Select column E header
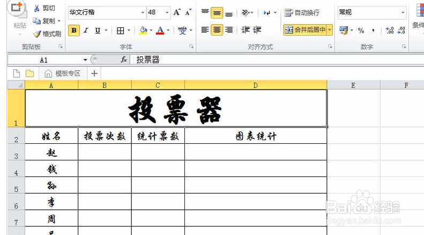This screenshot has height=235, width=424. 353,85
